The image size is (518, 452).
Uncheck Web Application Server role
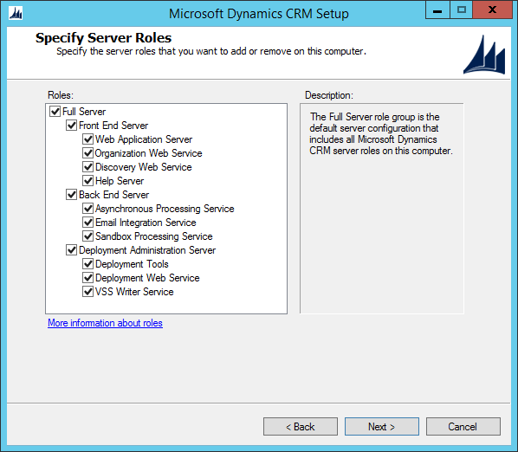(x=87, y=139)
